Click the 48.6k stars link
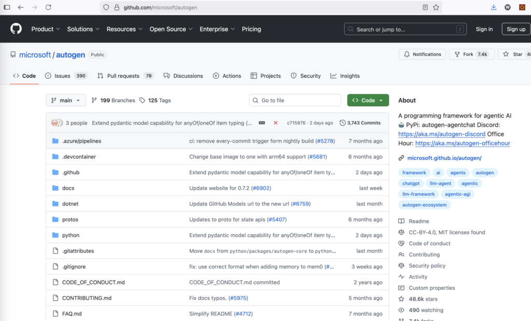 (x=423, y=299)
